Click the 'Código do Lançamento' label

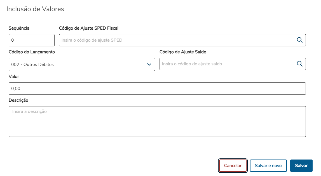click(x=32, y=52)
